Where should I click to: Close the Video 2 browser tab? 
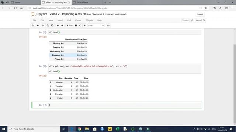tap(69, 3)
